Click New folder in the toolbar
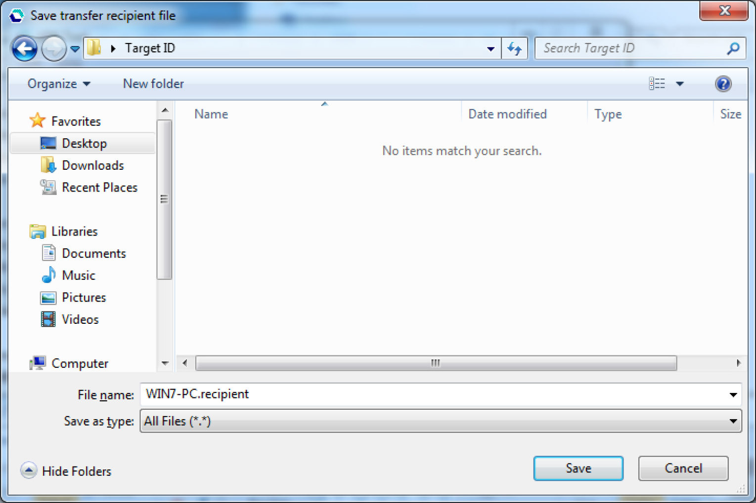The width and height of the screenshot is (756, 503). [153, 84]
